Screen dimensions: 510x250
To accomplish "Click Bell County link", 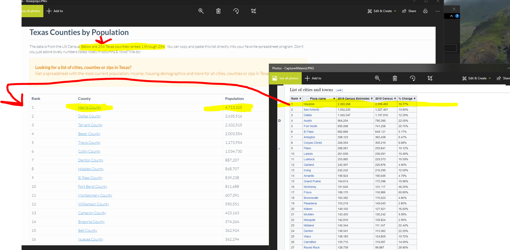I will tap(87, 230).
